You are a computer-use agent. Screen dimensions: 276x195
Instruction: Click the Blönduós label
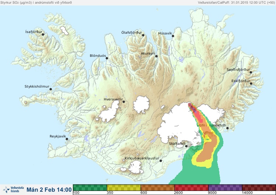[x=98, y=56]
